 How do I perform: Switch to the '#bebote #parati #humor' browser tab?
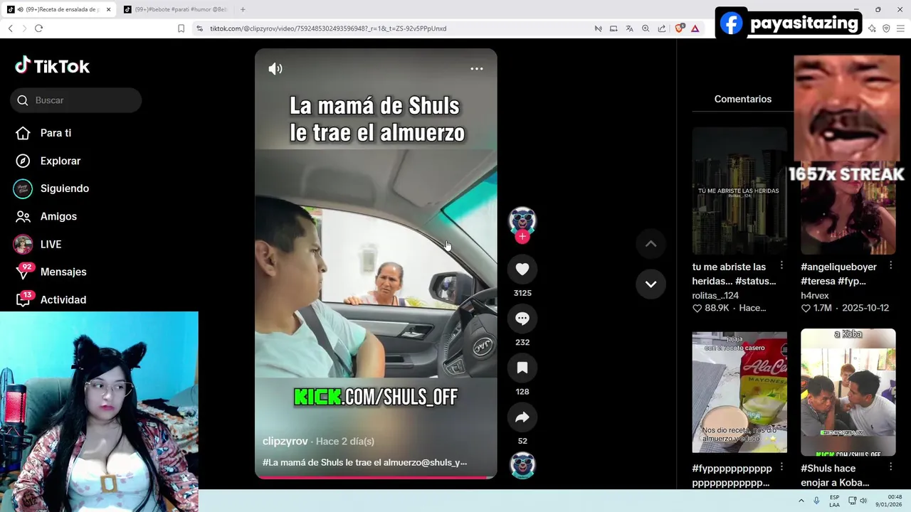pos(176,9)
